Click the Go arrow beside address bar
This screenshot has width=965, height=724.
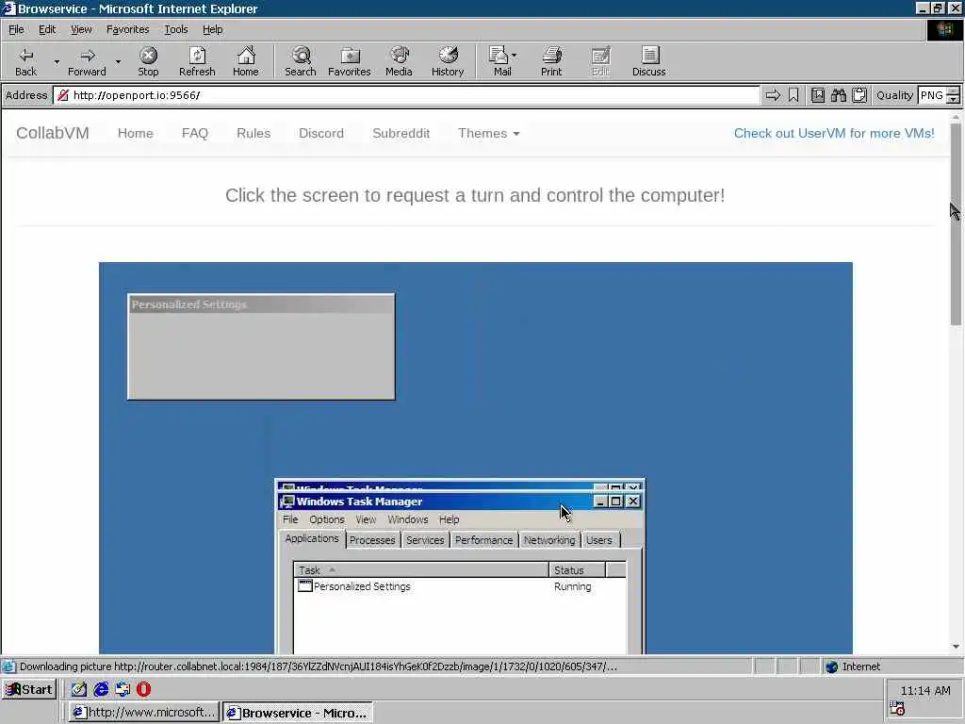(773, 95)
